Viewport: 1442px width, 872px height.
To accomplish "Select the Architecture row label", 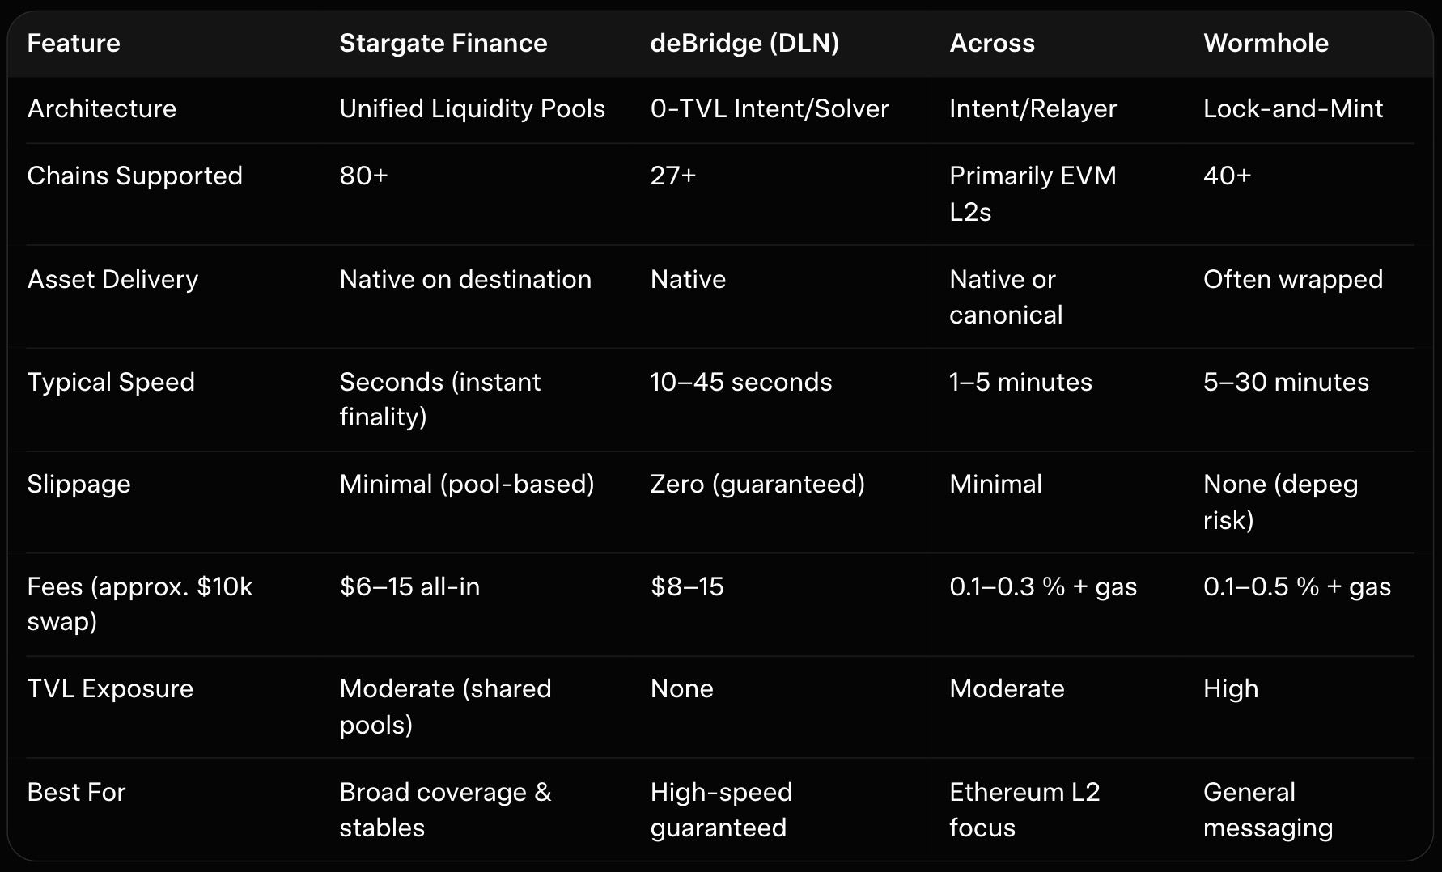I will click(x=101, y=108).
